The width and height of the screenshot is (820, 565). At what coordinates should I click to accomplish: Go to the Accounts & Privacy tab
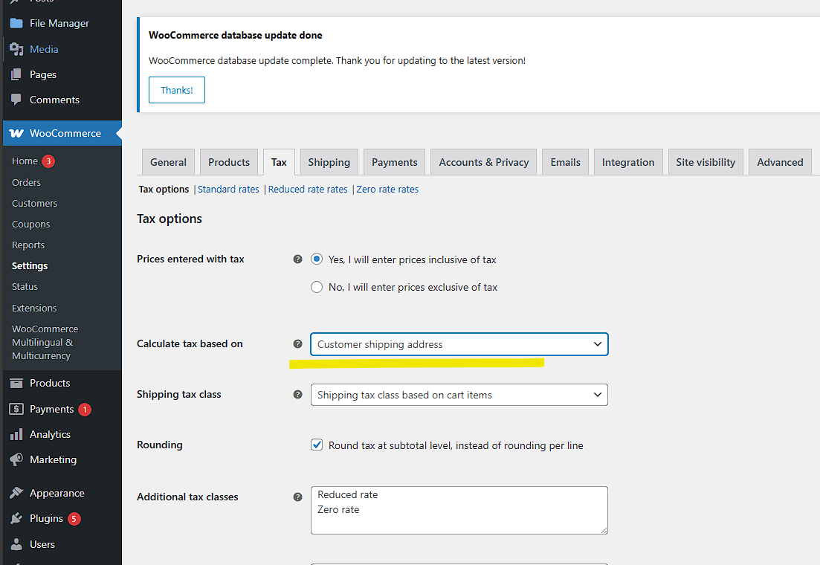point(484,162)
